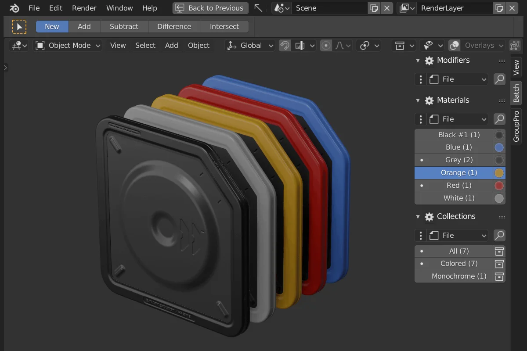Switch to the GroupPro sidebar tab
The image size is (527, 351).
516,126
